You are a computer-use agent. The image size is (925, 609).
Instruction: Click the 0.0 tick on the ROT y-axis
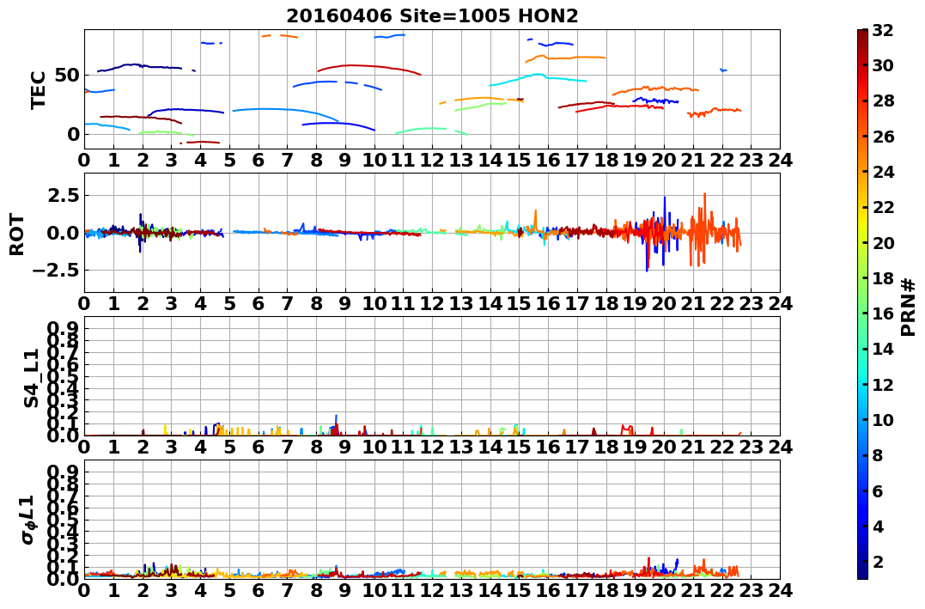64,233
